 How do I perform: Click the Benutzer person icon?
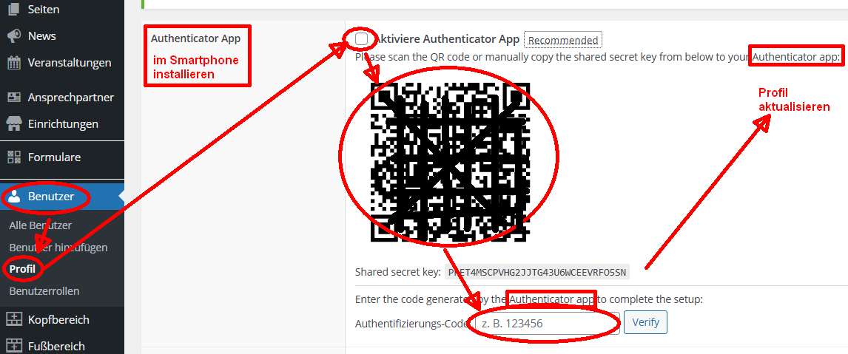point(15,197)
